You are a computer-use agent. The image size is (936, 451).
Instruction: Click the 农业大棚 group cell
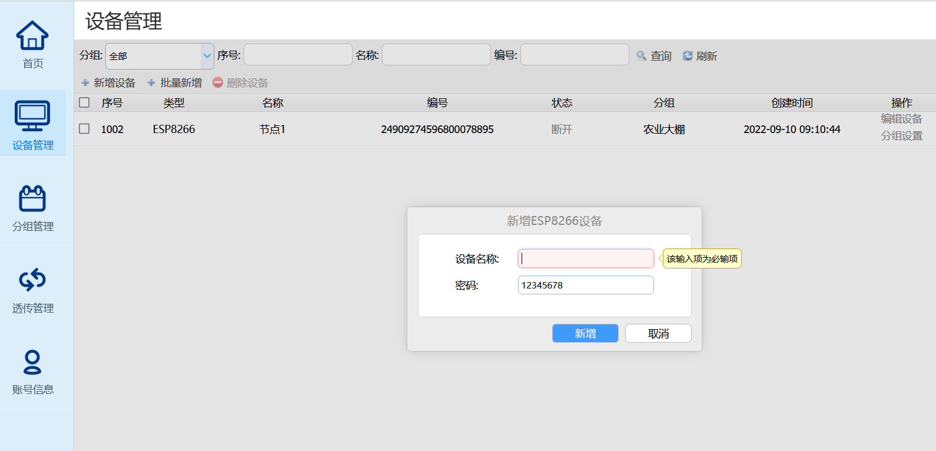(x=664, y=130)
